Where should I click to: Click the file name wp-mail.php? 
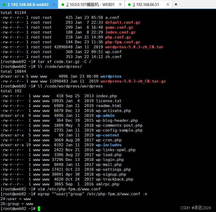[x=109, y=165]
